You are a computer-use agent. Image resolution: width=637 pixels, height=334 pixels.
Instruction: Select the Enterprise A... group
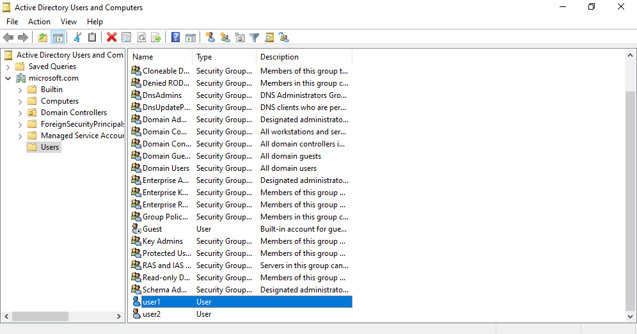241,180
